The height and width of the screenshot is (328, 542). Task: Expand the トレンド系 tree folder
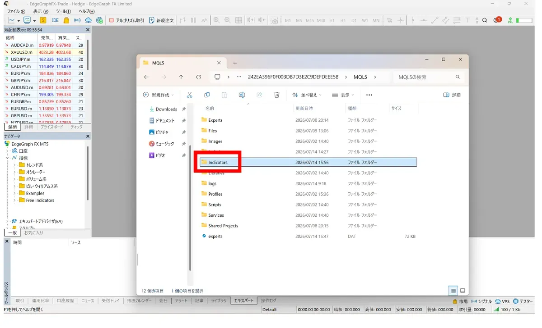click(x=14, y=165)
